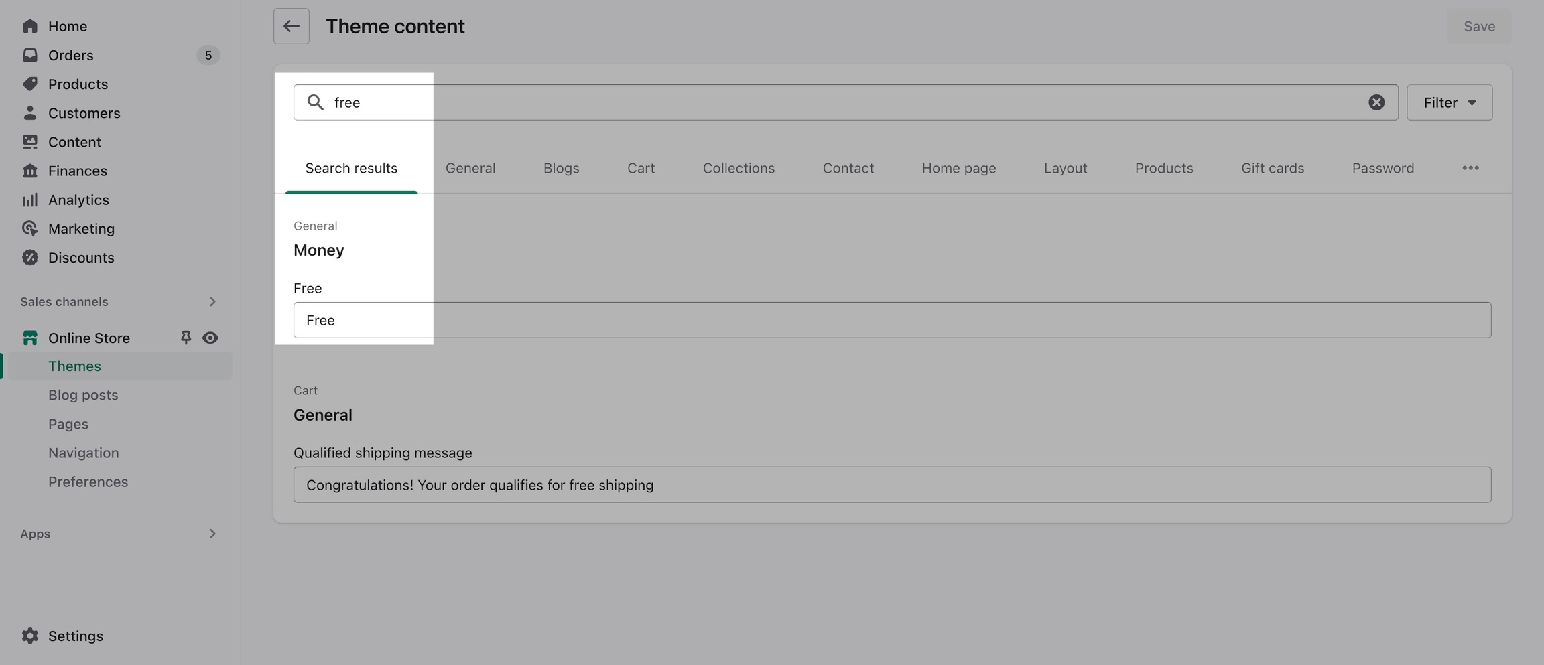Open Navigation under Online Store

[83, 453]
